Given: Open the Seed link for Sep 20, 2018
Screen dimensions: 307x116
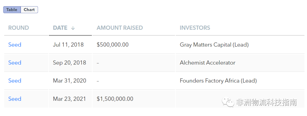Looking at the screenshot, I should 15,63.
